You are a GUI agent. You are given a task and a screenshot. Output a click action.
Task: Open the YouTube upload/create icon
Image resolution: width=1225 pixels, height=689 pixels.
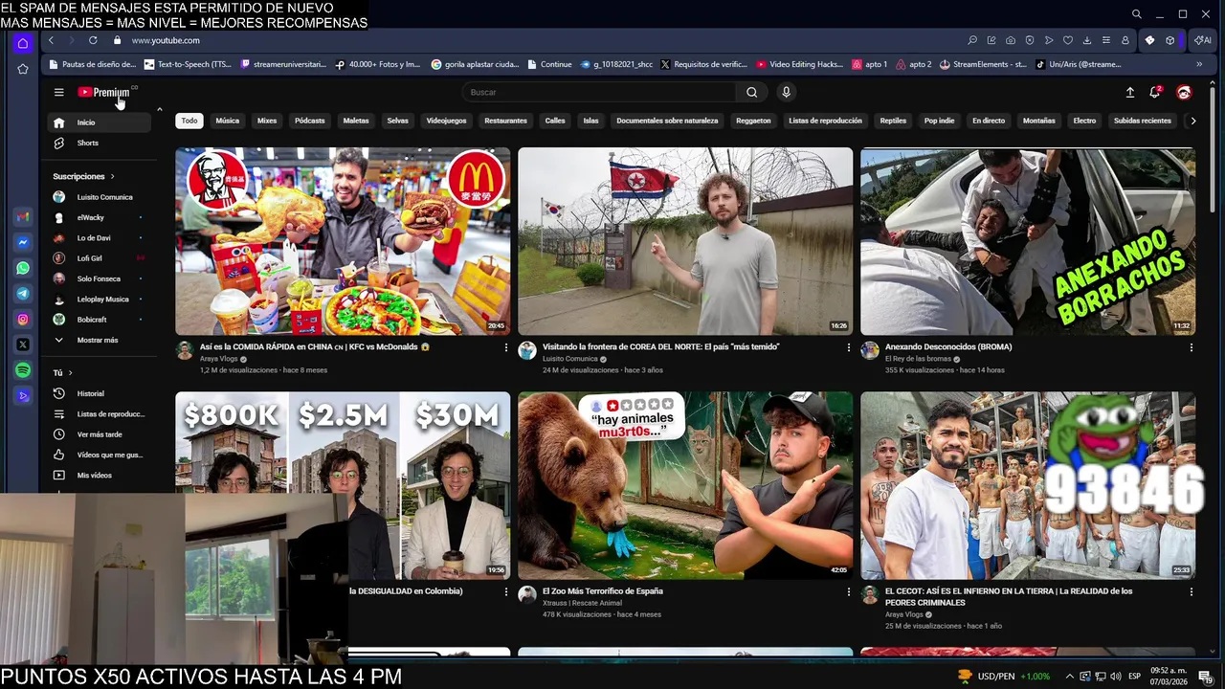(x=1129, y=92)
